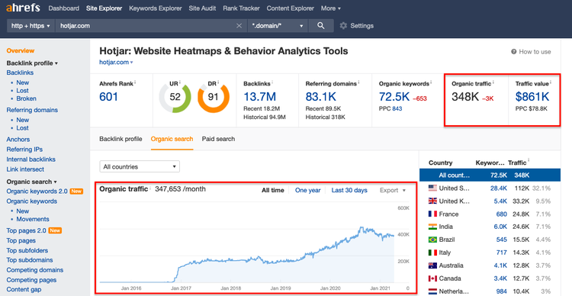
Task: Expand the hotjar.com URL dropdown
Action: [116, 62]
